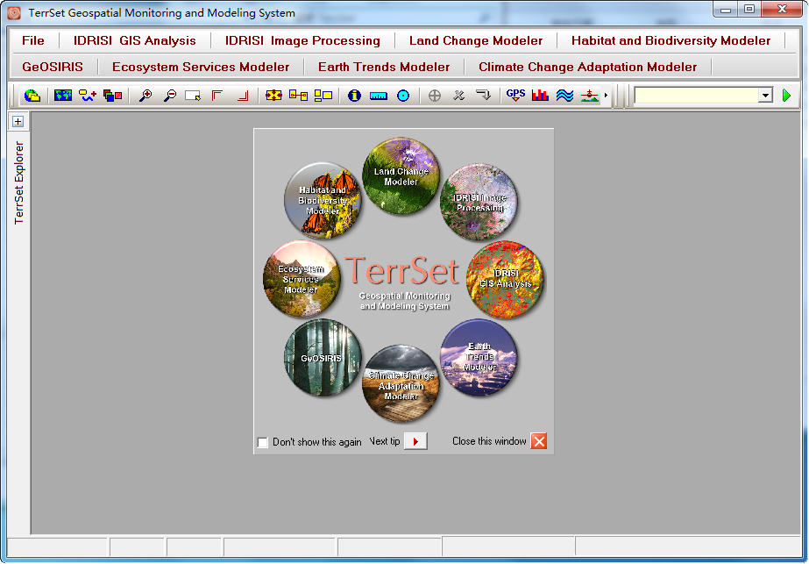This screenshot has width=809, height=564.
Task: Click the zoom in magnifier icon
Action: point(145,96)
